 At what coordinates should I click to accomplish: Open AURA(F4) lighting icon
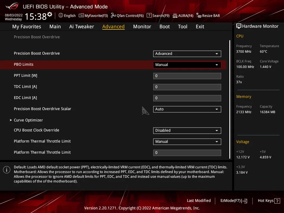[175, 16]
